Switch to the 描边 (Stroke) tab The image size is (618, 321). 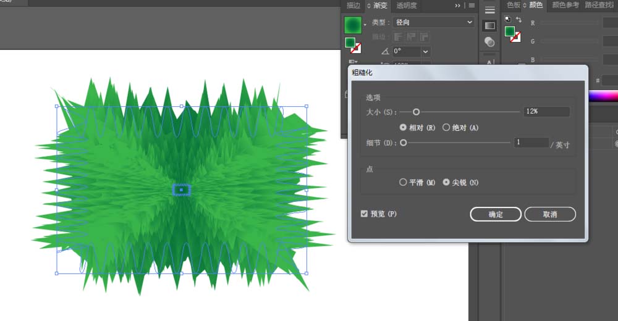pyautogui.click(x=353, y=5)
